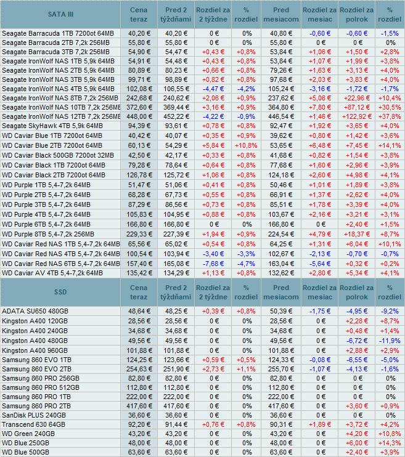Click the +5,84 € two-week difference
The width and height of the screenshot is (405, 457).
pos(213,146)
